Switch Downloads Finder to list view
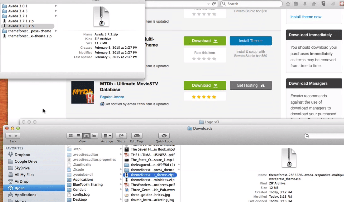344x202 pixels. [x=79, y=136]
